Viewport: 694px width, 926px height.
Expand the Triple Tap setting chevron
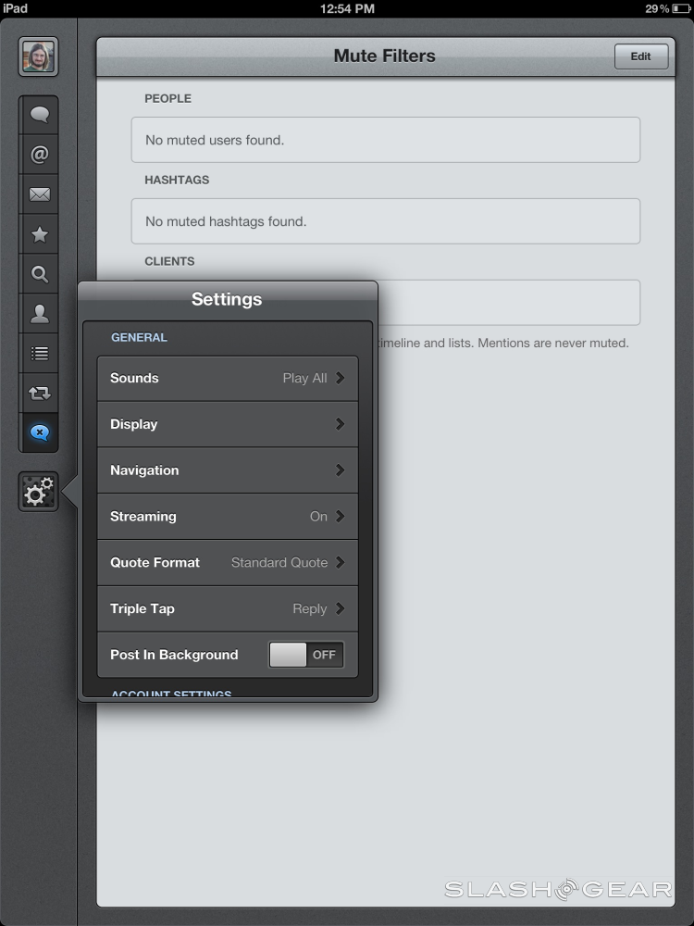(x=340, y=608)
